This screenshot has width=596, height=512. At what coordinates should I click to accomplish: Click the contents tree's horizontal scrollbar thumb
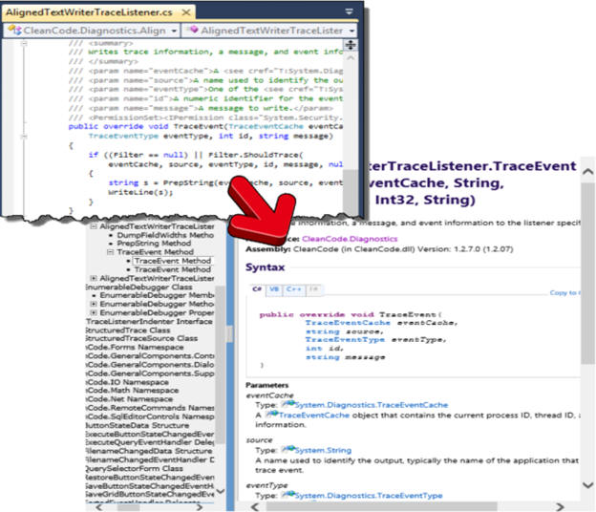click(128, 507)
